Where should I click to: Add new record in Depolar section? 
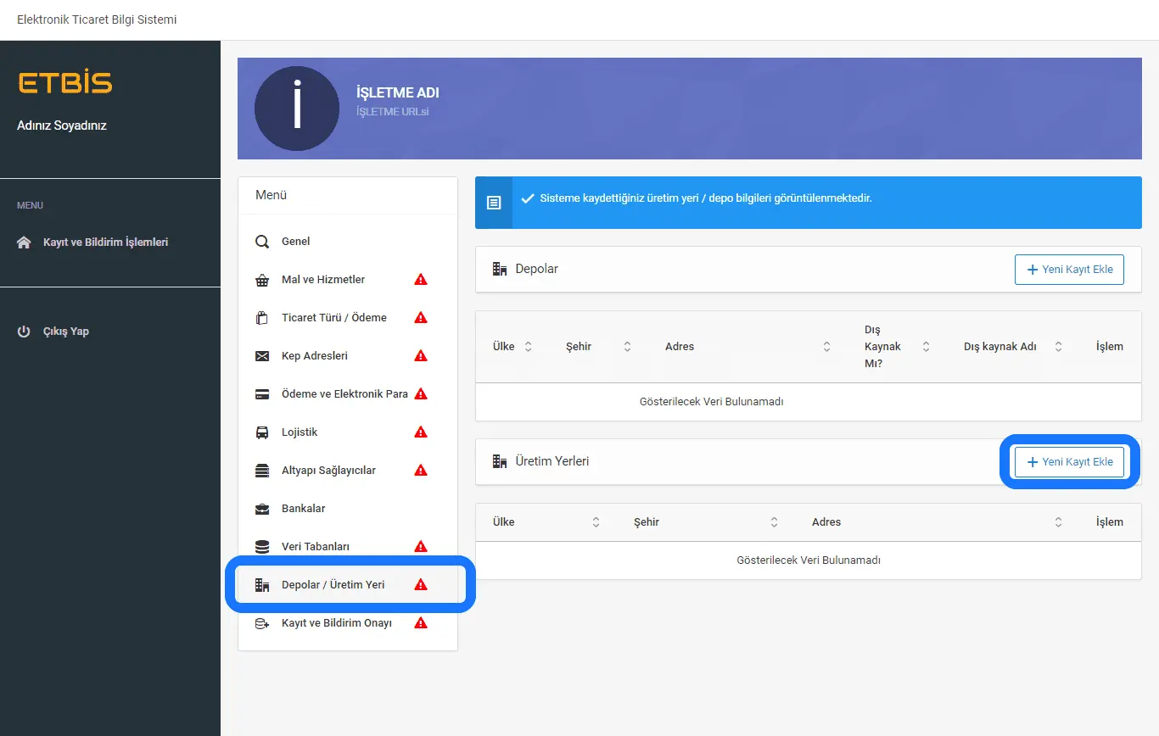point(1069,270)
